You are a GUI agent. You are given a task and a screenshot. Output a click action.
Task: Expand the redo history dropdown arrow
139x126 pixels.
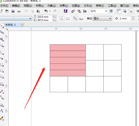pos(59,11)
